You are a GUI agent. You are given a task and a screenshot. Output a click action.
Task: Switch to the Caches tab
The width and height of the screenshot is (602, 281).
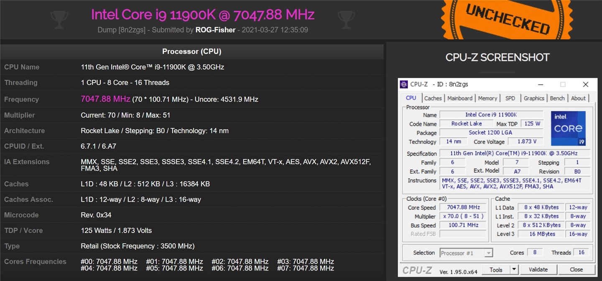pos(433,98)
